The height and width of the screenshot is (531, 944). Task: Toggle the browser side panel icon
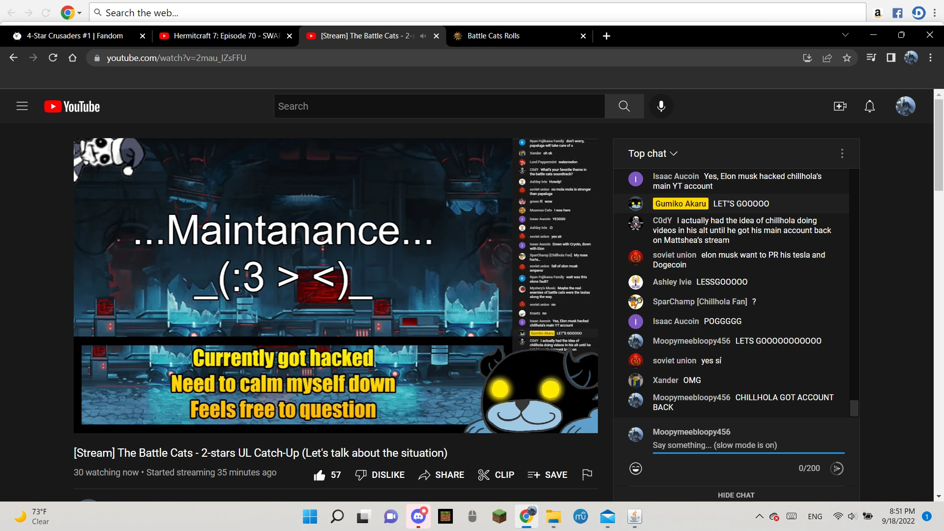(891, 58)
